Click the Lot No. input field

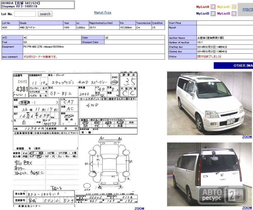25,14
